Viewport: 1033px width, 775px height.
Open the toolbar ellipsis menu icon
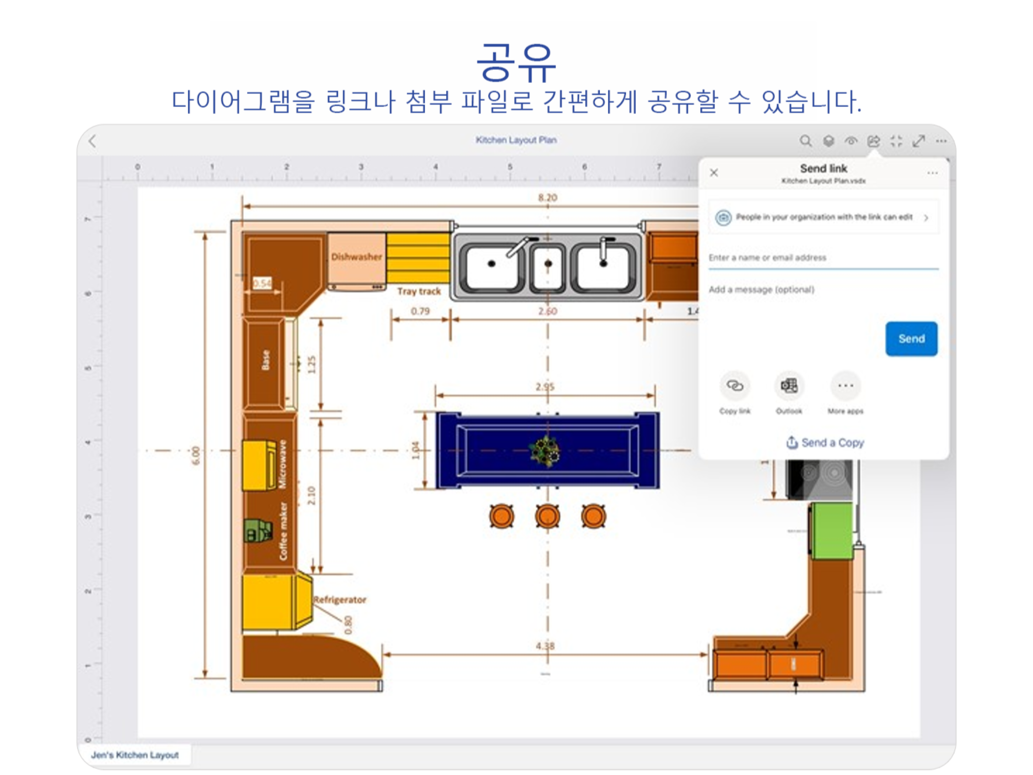(942, 140)
